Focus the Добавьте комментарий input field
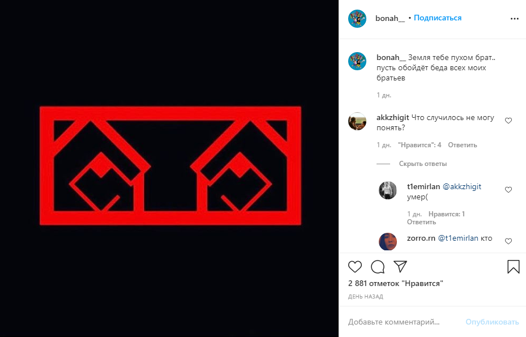The width and height of the screenshot is (526, 337). 403,322
